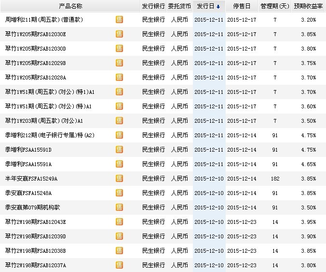Click the 售 icon in the 翠竹2W198期FSAB12043E row

click(x=119, y=222)
